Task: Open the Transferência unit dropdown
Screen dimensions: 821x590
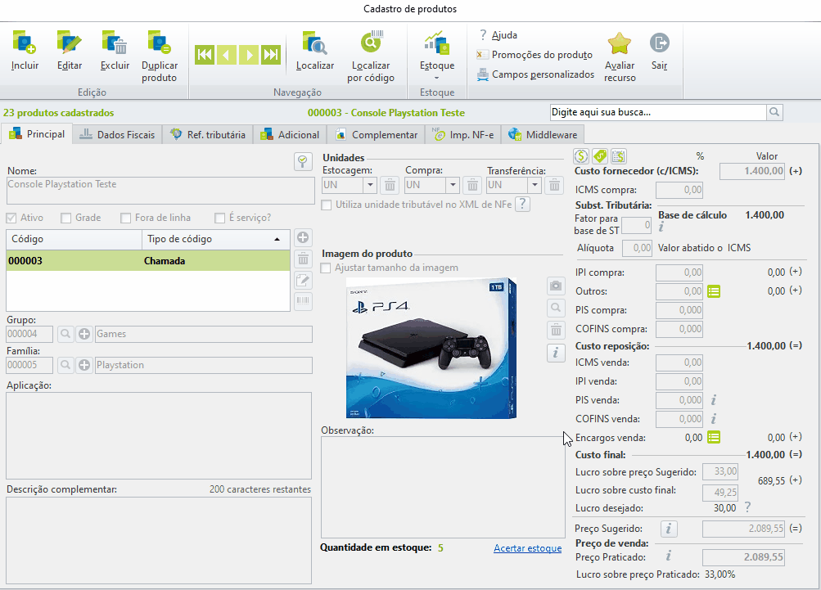Action: tap(534, 185)
